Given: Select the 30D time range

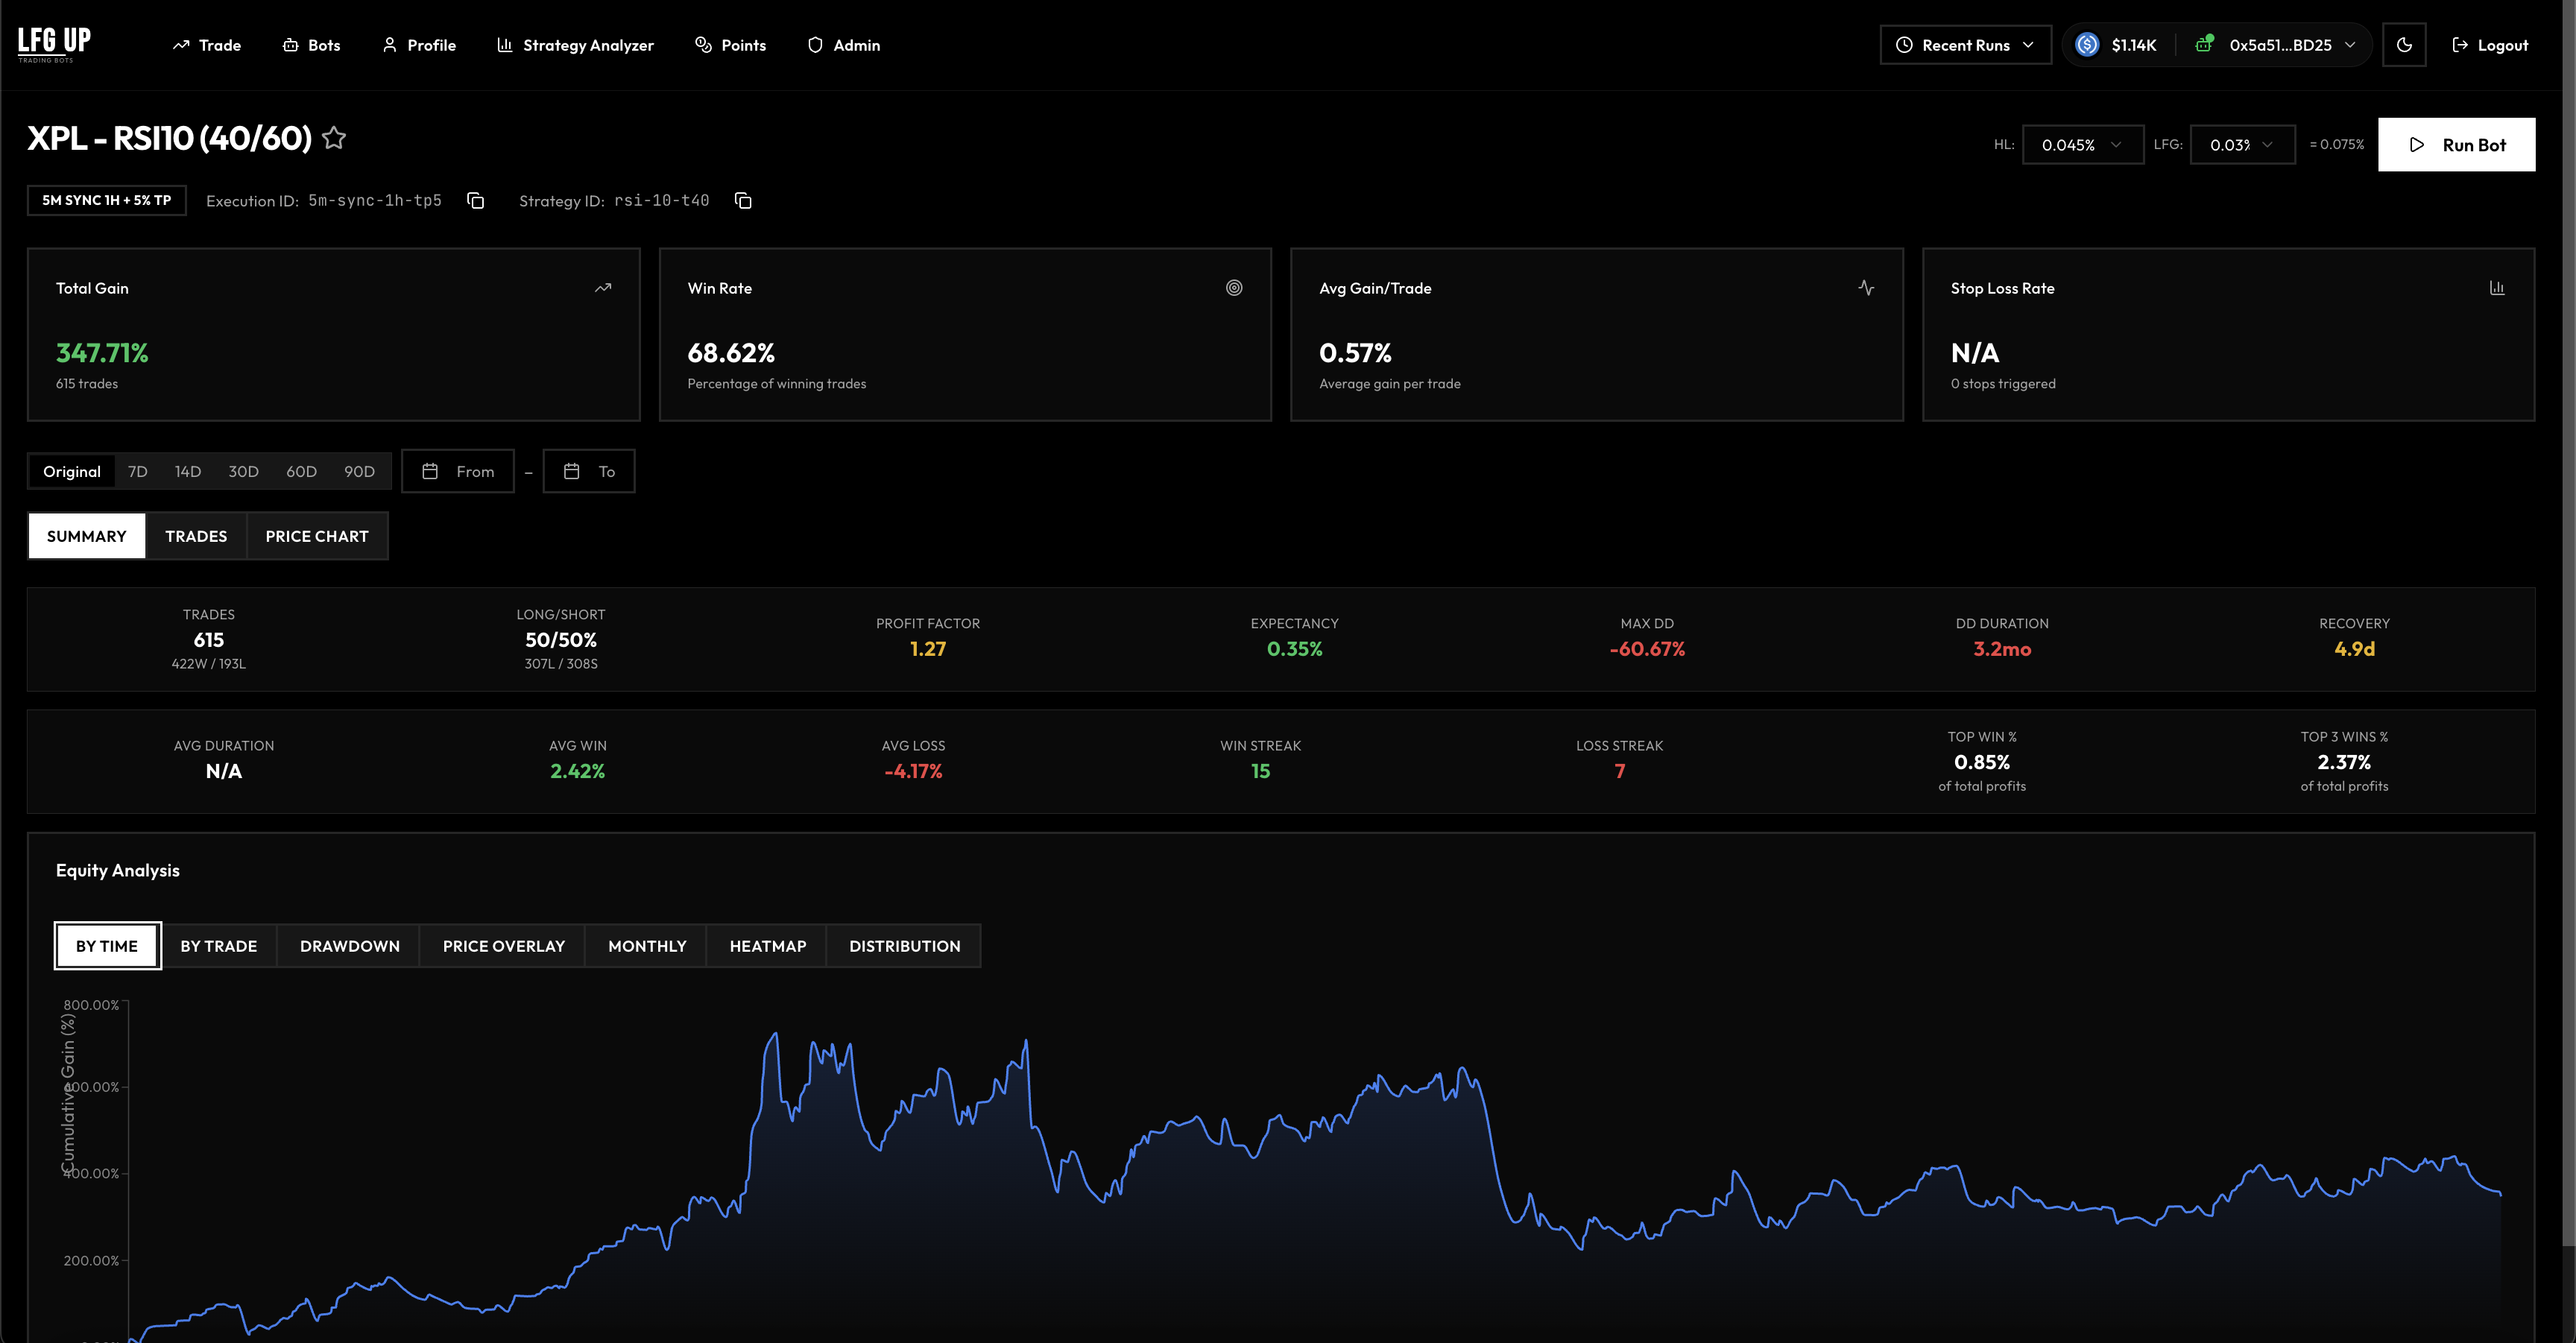Looking at the screenshot, I should click(243, 471).
